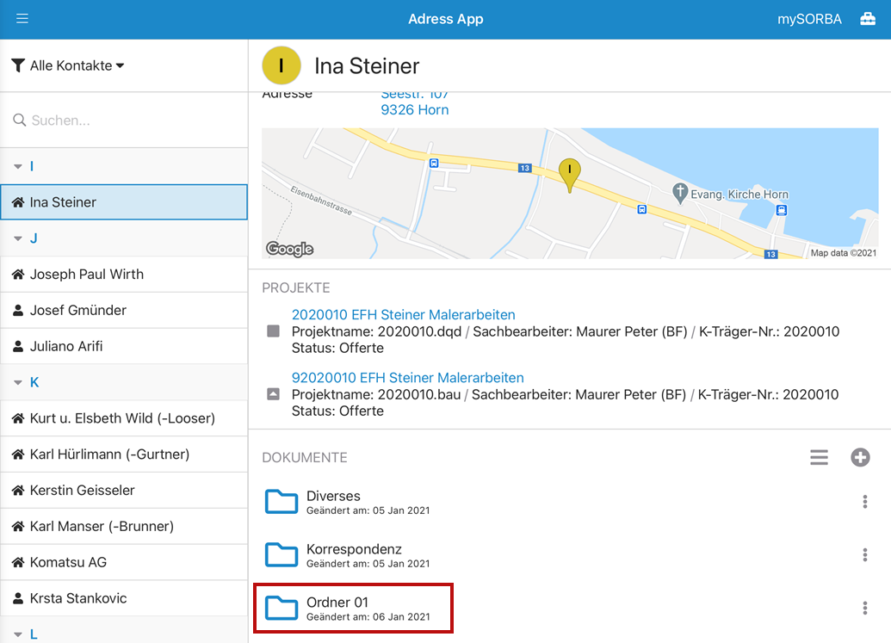This screenshot has height=643, width=891.
Task: Open more options for Ordner 01
Action: [865, 609]
